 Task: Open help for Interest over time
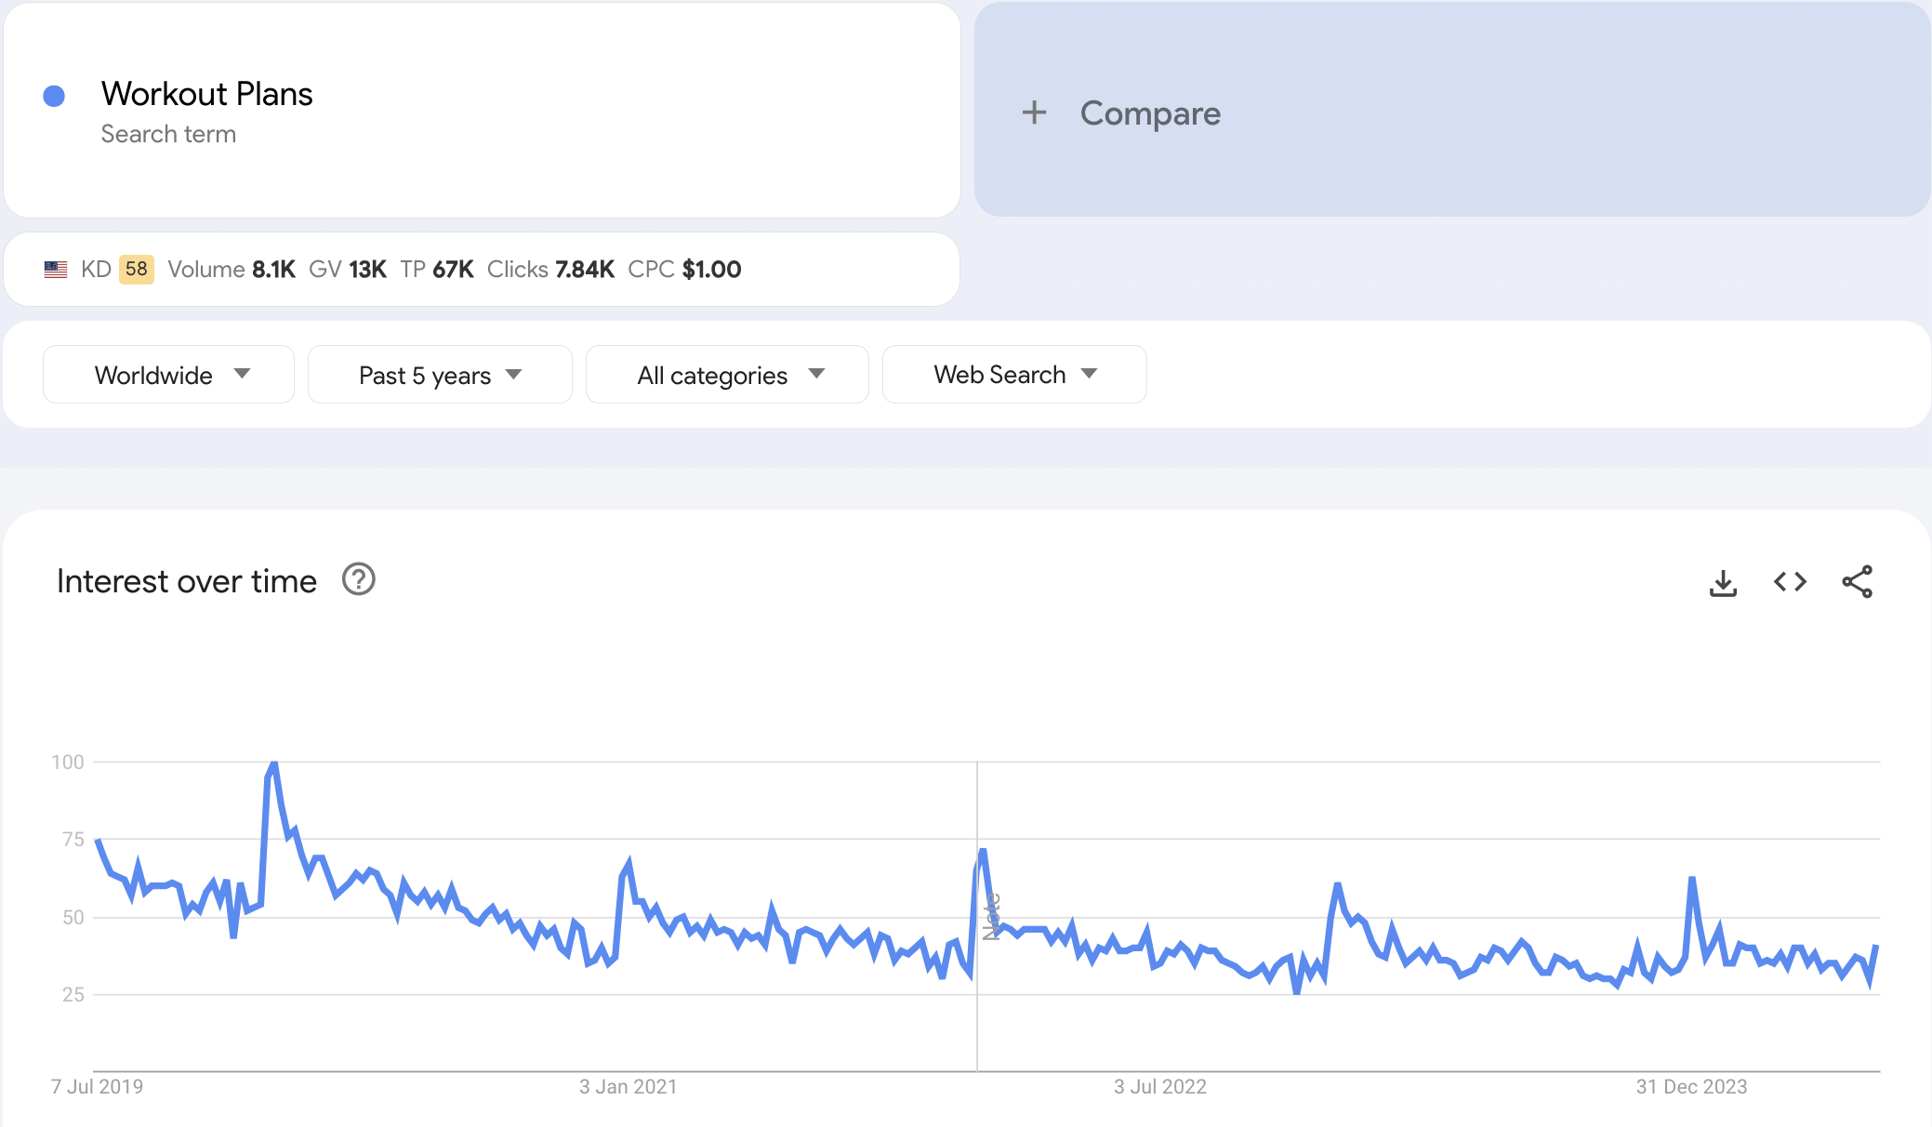pos(358,579)
